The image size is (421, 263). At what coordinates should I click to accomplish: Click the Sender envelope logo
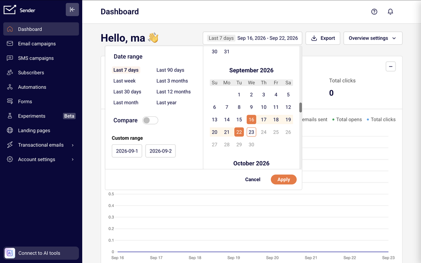point(10,10)
